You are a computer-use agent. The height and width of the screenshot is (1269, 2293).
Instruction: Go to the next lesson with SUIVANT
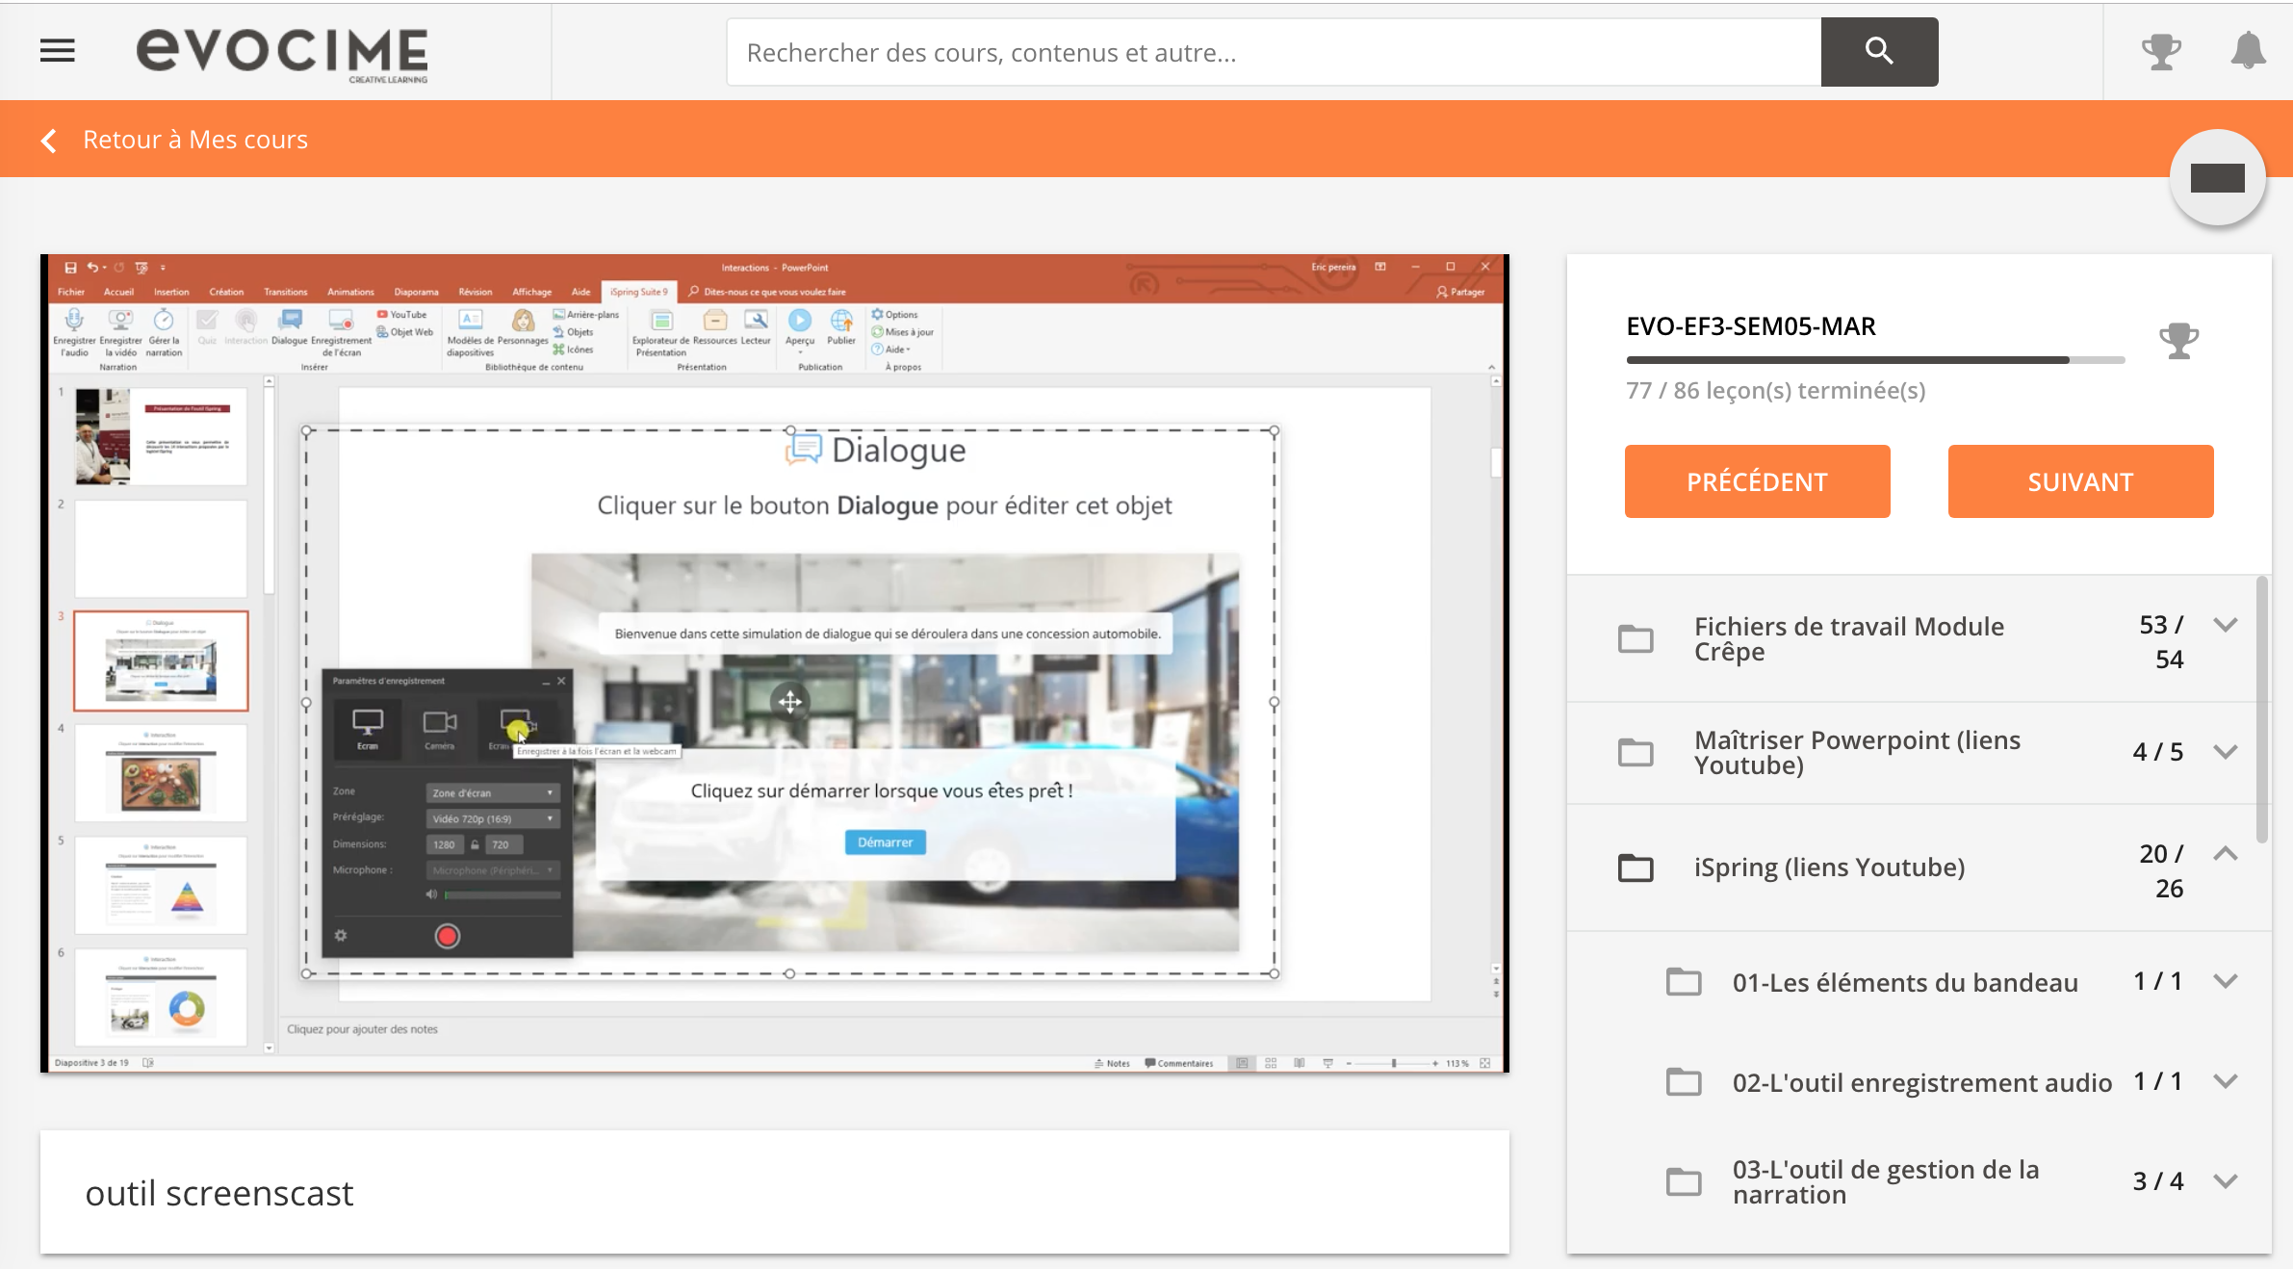tap(2080, 481)
